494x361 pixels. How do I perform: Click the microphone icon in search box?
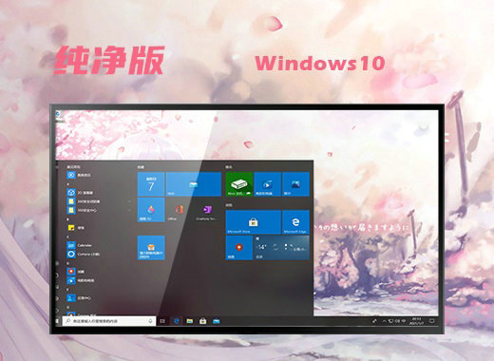coord(150,321)
